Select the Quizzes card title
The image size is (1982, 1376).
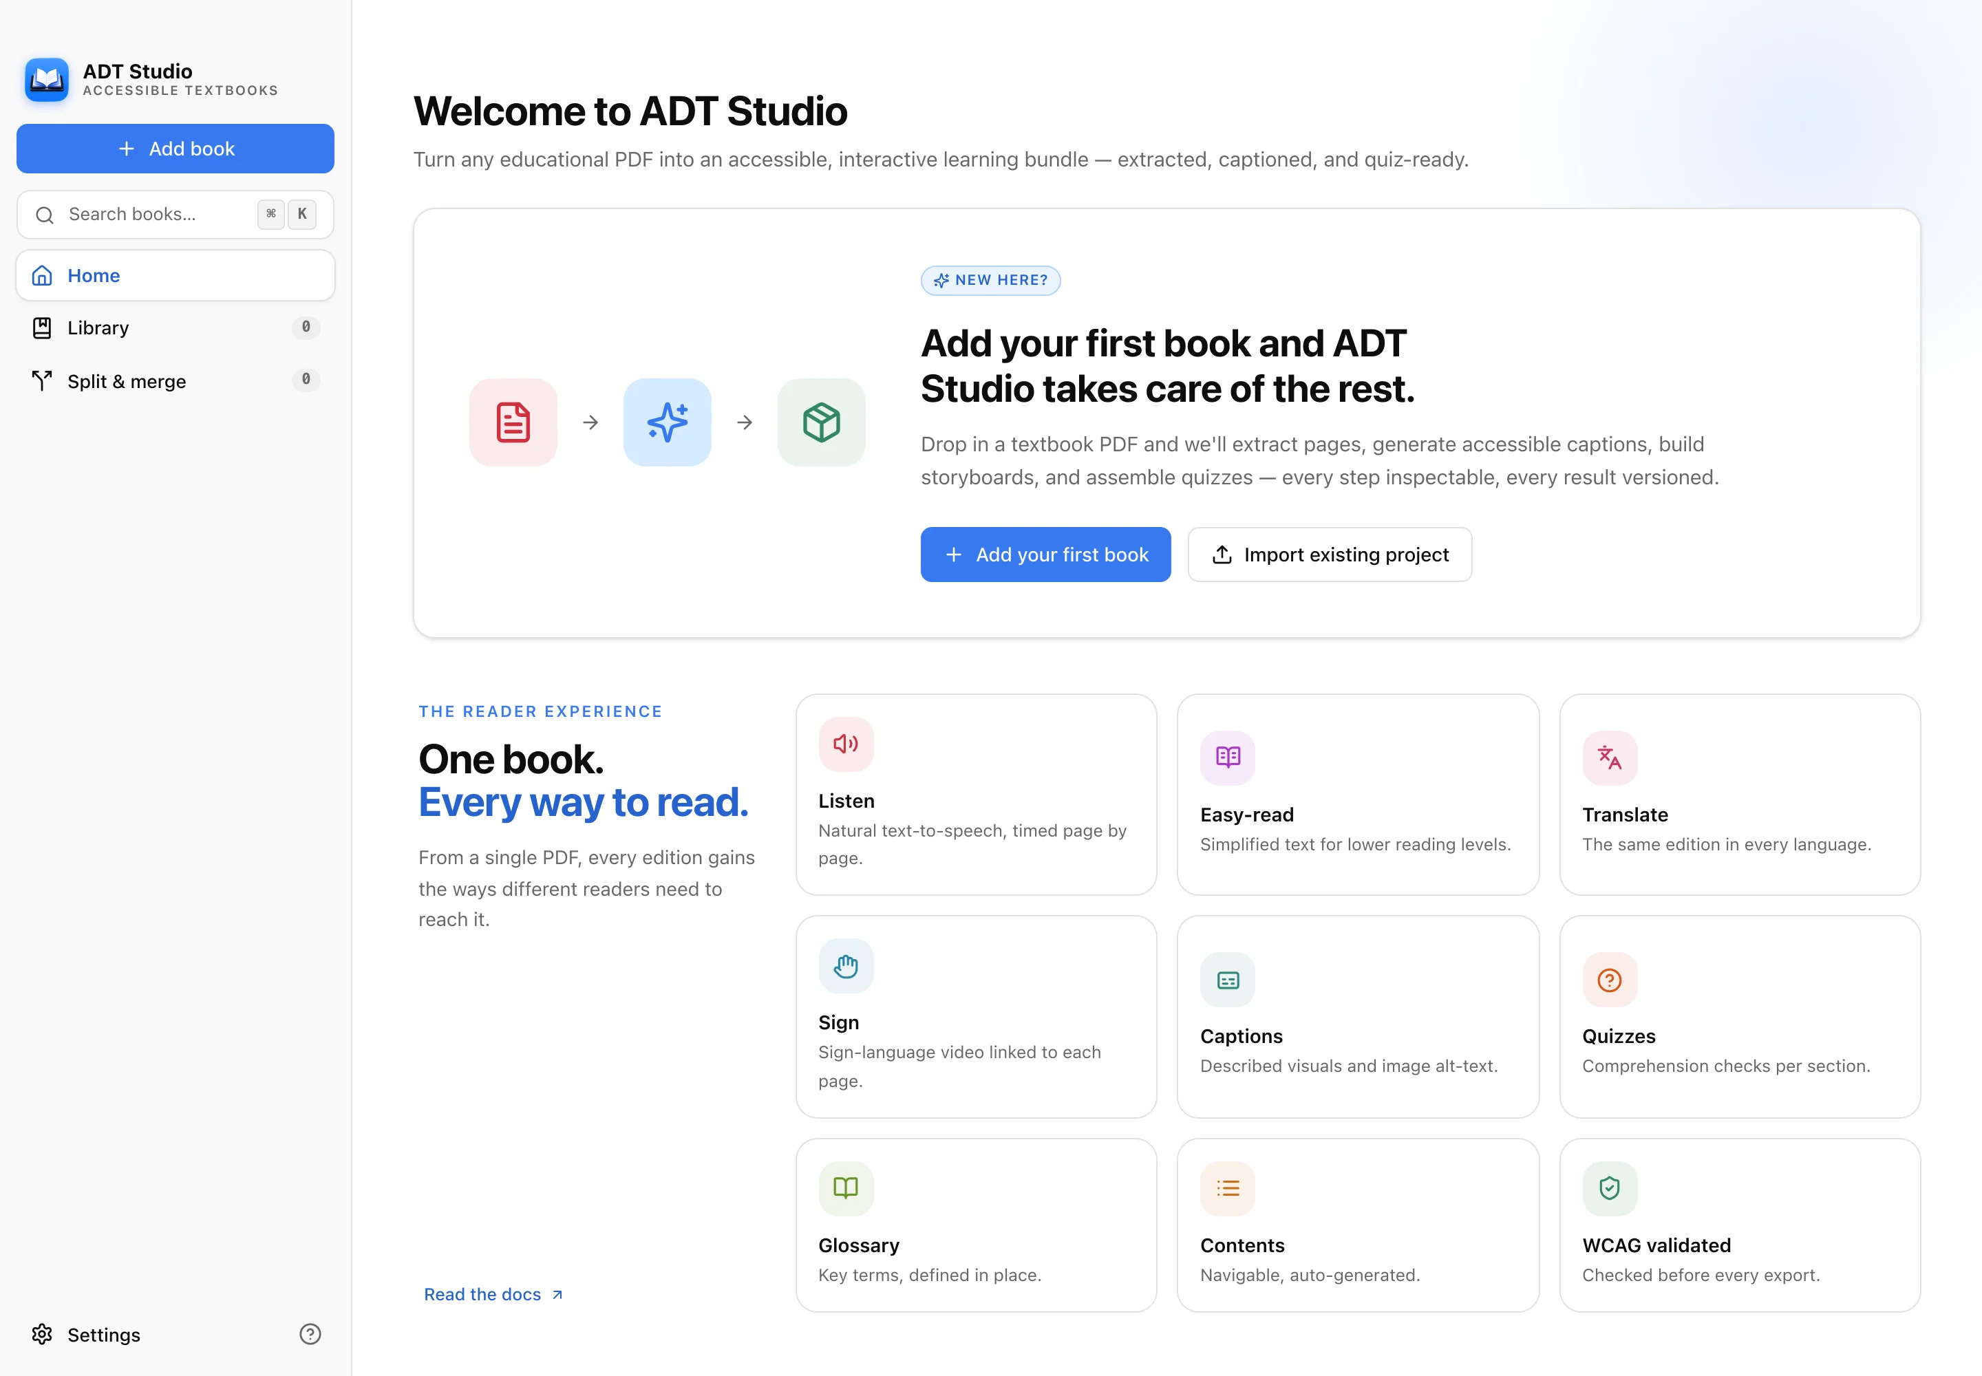[x=1619, y=1036]
